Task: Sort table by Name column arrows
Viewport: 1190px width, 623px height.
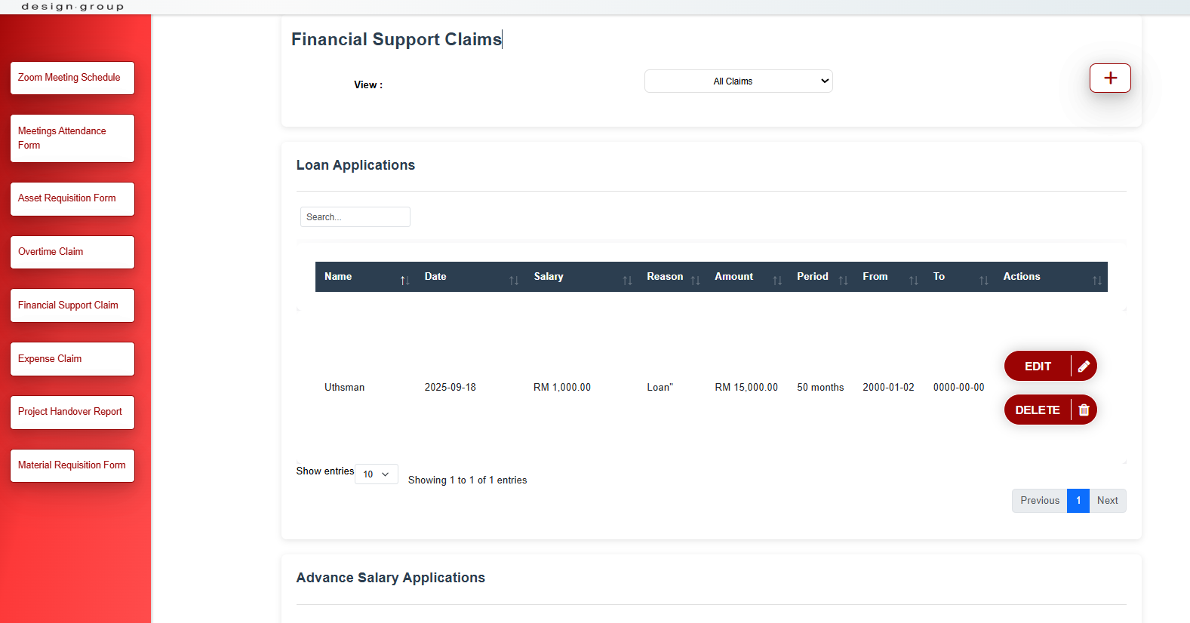Action: (x=404, y=281)
